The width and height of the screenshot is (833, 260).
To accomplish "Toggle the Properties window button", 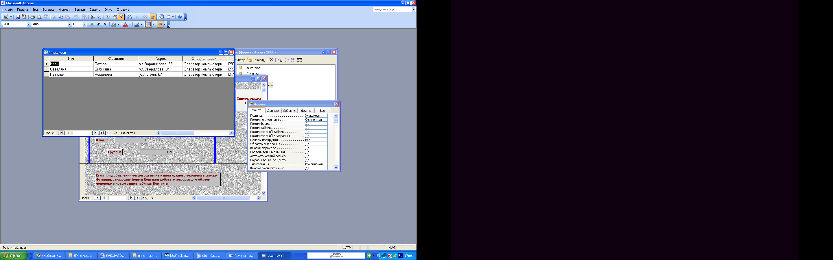I will point(153,17).
